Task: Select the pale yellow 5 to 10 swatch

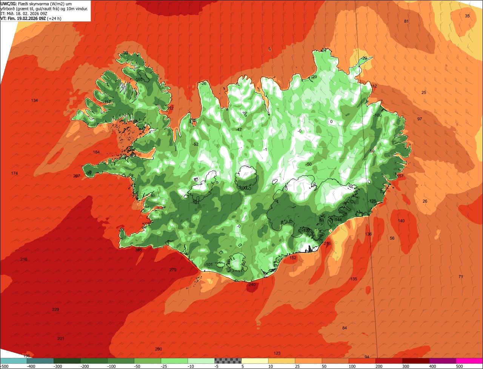Action: tap(255, 361)
